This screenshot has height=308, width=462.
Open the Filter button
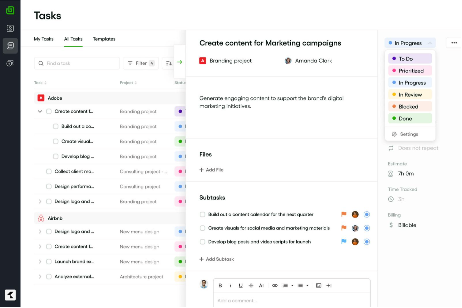[141, 63]
